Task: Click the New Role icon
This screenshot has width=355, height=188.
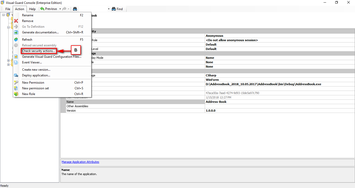Action: (x=16, y=94)
